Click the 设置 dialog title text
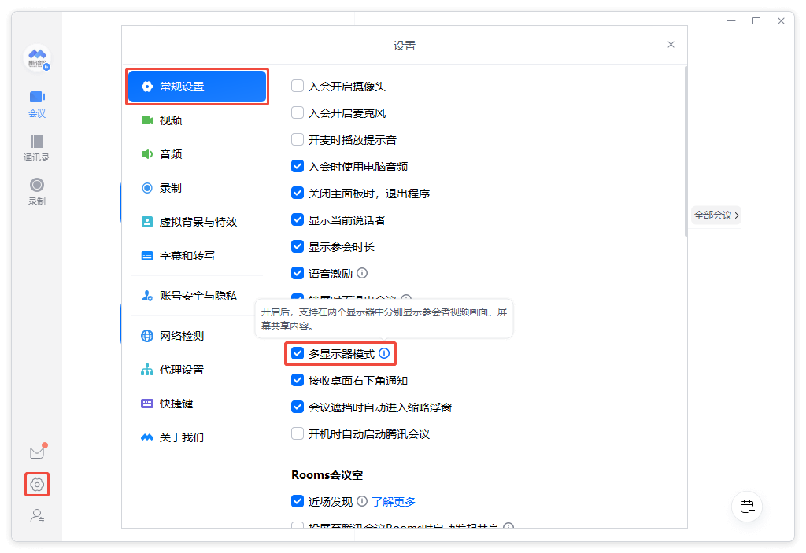The image size is (806, 553). [x=405, y=46]
